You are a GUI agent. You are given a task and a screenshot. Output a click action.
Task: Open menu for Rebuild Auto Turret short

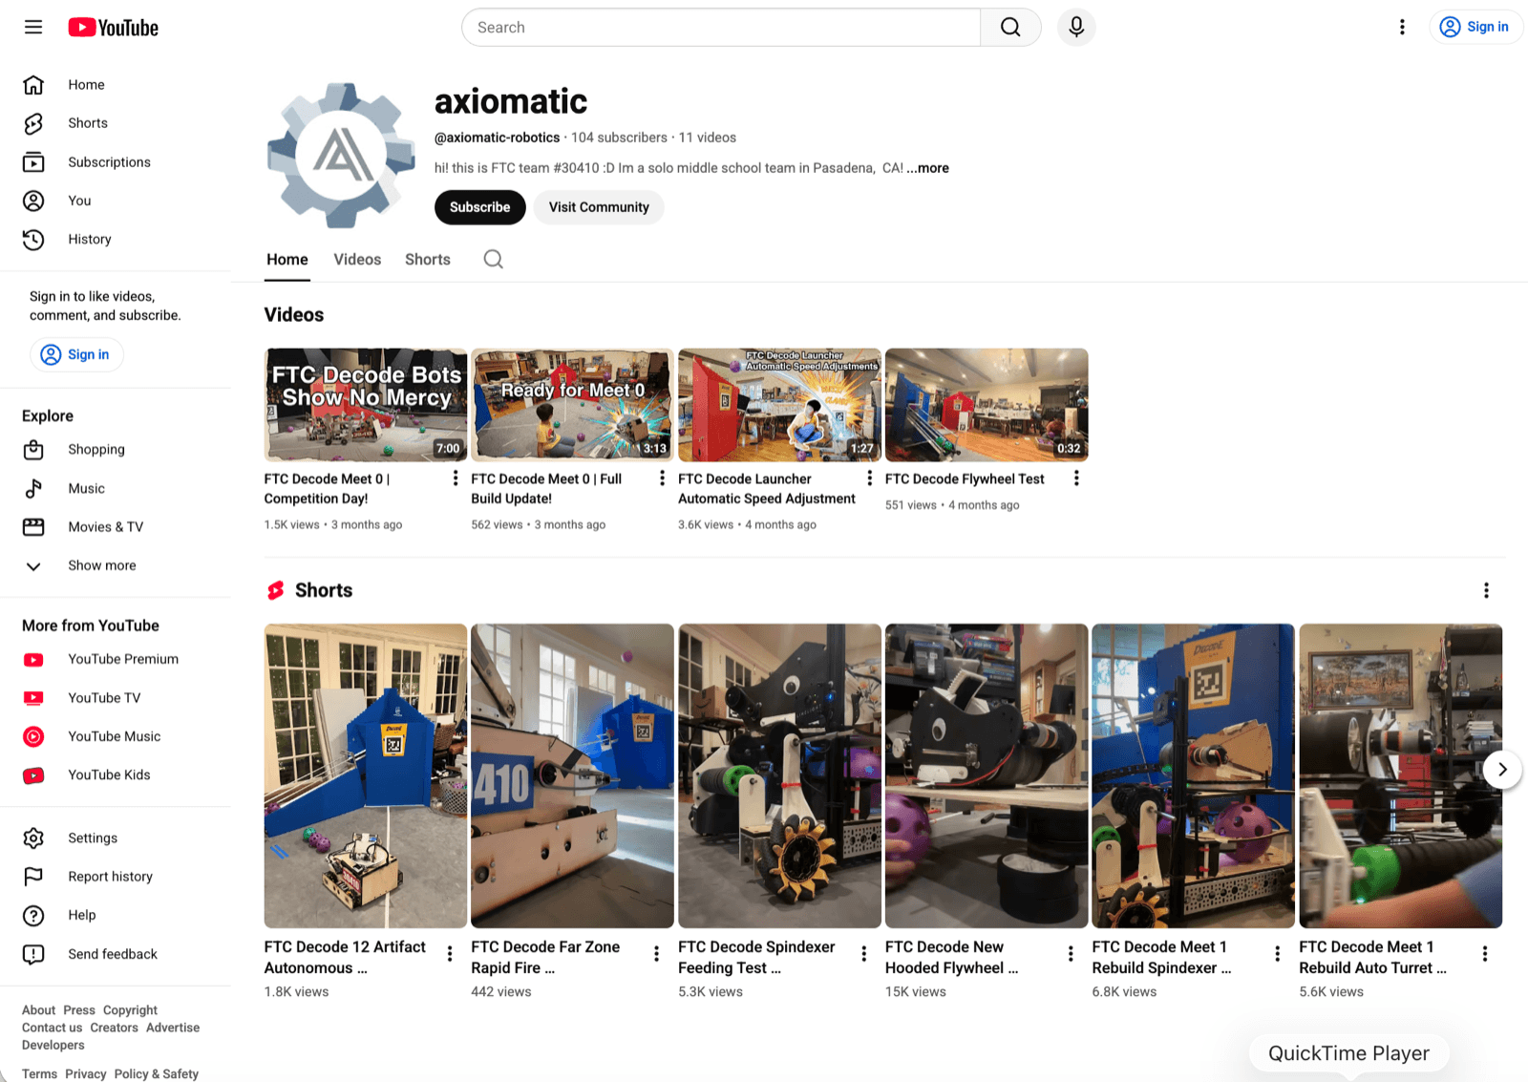1484,953
